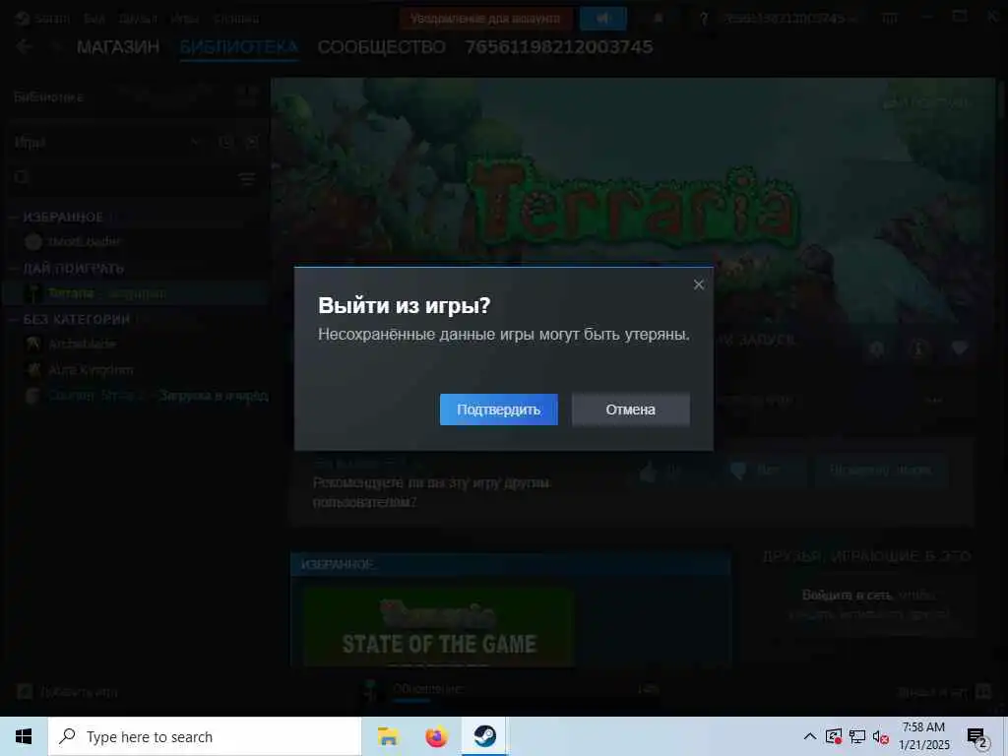
Task: Open Друзья и чат at bottom right
Action: point(944,692)
